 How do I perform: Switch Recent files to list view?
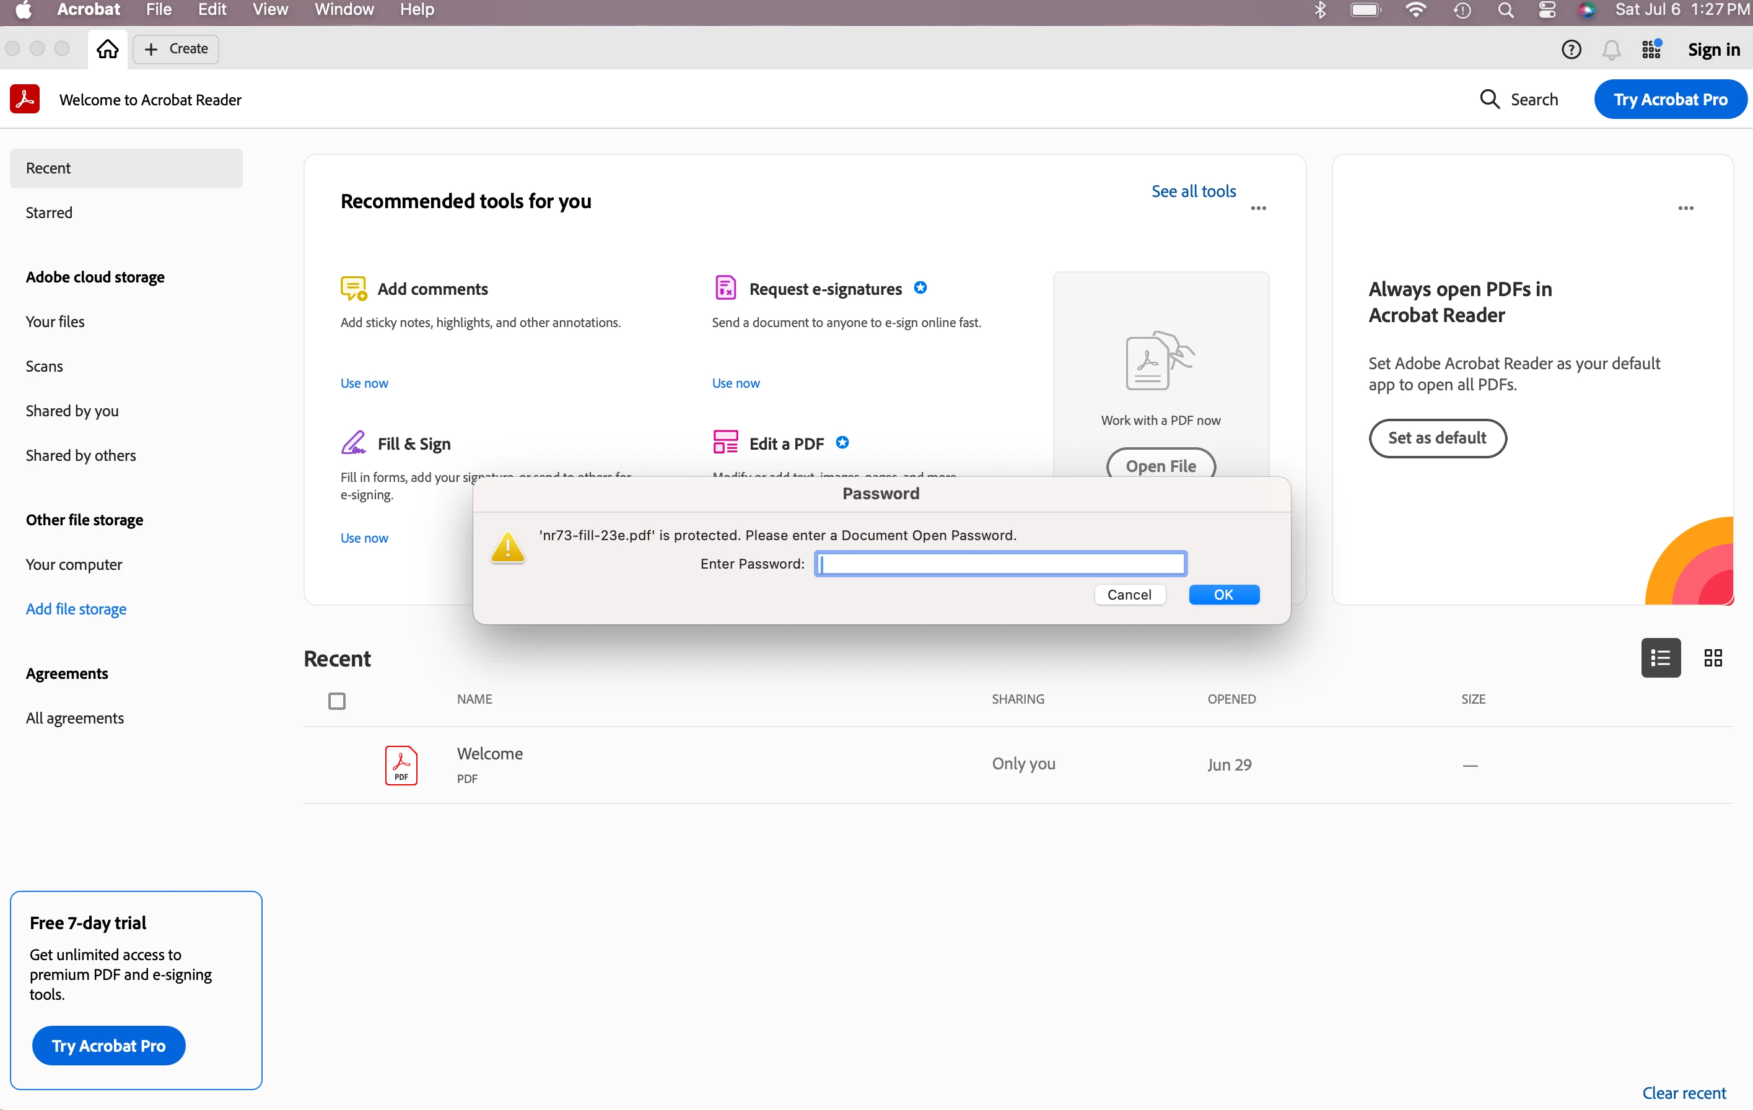(1660, 658)
